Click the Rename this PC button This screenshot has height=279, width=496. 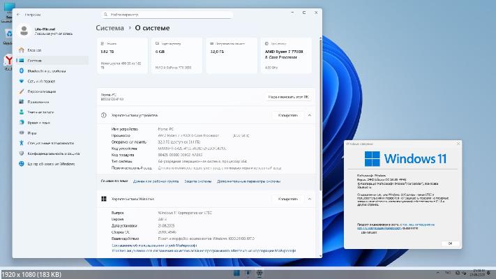coord(287,97)
